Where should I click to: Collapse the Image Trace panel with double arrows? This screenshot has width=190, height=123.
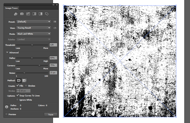point(53,5)
